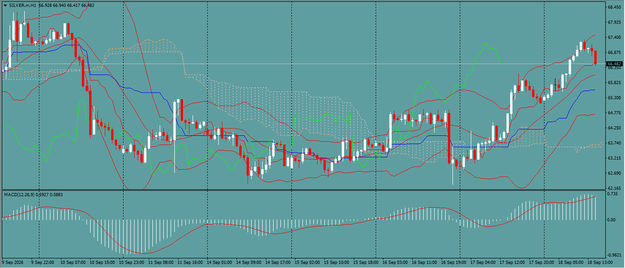Select the 18 Sep 13:00 time axis label
This screenshot has width=625, height=268.
(599, 263)
